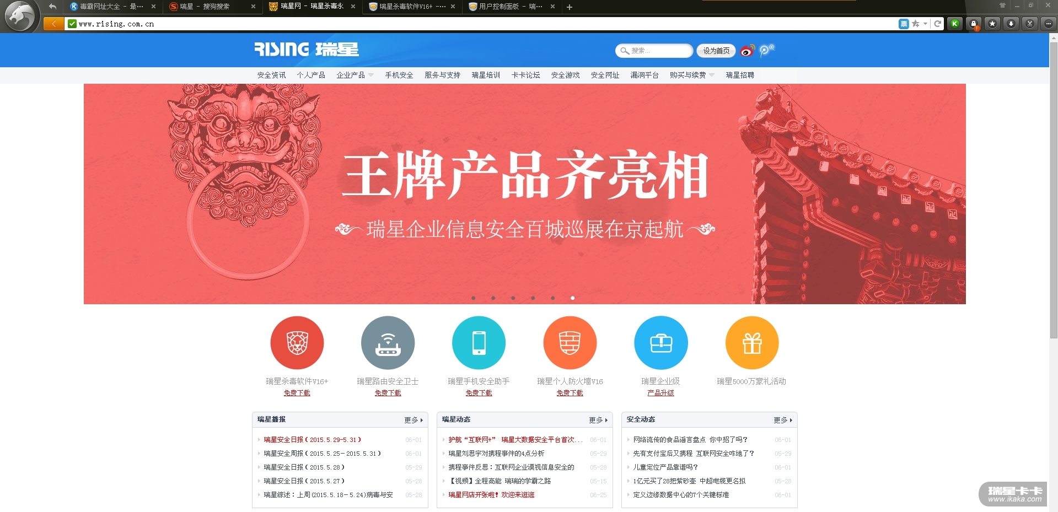1058x512 pixels.
Task: Open Rising's Sina Weibo page
Action: (x=747, y=51)
